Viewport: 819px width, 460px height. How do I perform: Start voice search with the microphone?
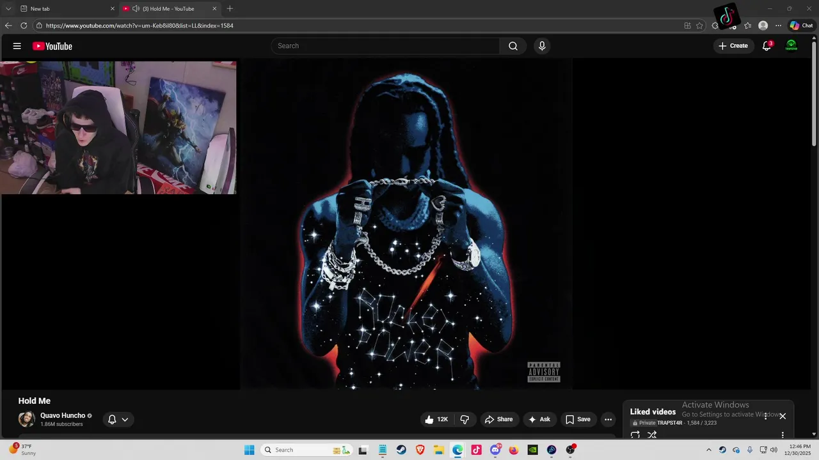(x=542, y=46)
